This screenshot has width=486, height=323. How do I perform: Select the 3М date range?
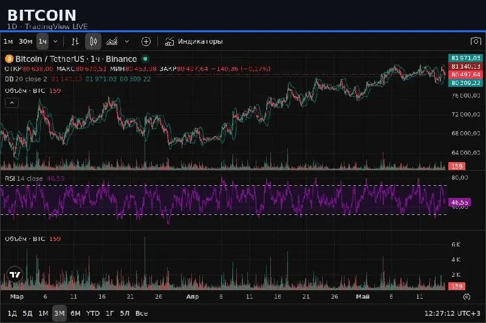coord(59,313)
